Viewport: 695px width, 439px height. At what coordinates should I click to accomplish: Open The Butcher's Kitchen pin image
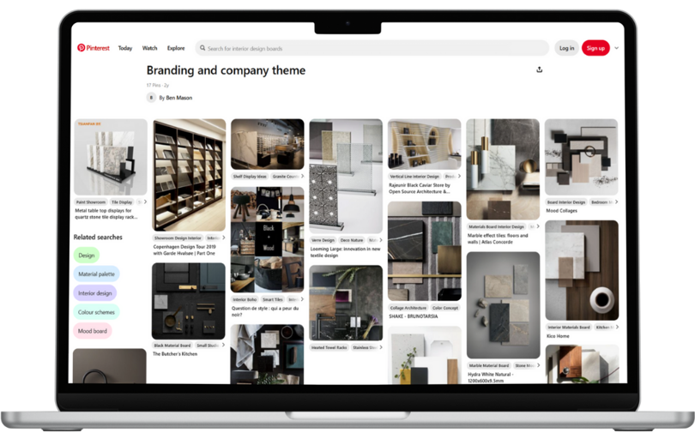click(189, 300)
